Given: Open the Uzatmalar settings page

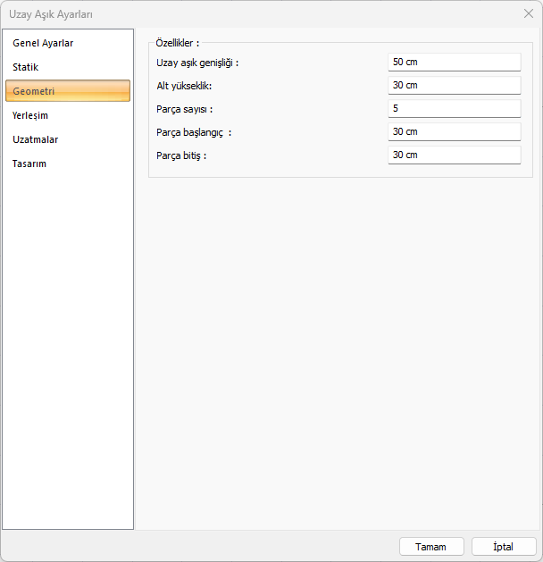Looking at the screenshot, I should tap(36, 139).
